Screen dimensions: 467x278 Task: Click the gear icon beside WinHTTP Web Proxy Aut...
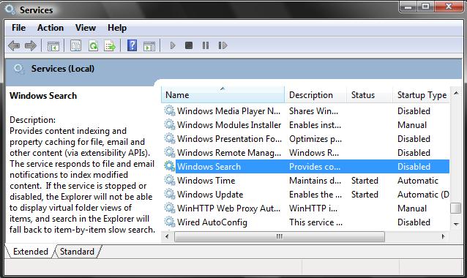[170, 209]
